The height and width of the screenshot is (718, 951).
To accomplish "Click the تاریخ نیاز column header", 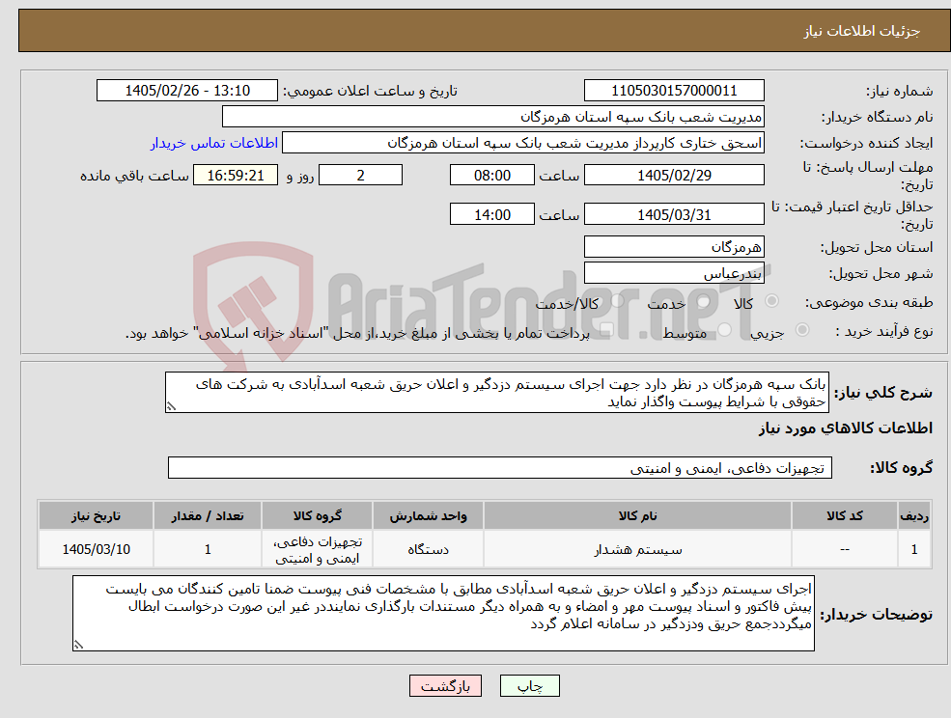I will (96, 516).
